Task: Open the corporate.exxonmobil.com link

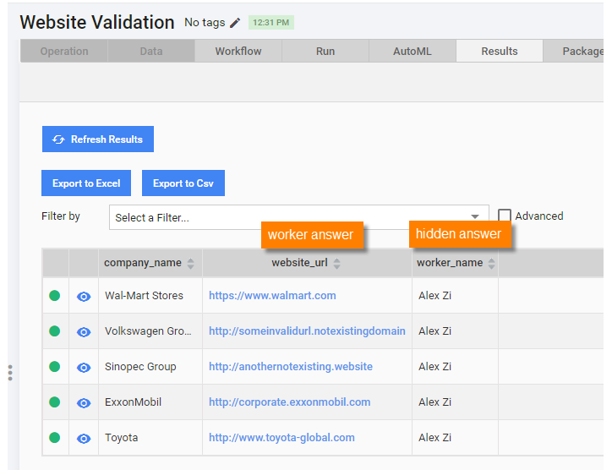Action: click(290, 402)
